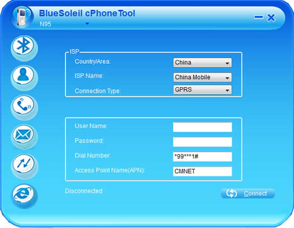Click the Connect button
The height and width of the screenshot is (228, 294).
coord(248,193)
